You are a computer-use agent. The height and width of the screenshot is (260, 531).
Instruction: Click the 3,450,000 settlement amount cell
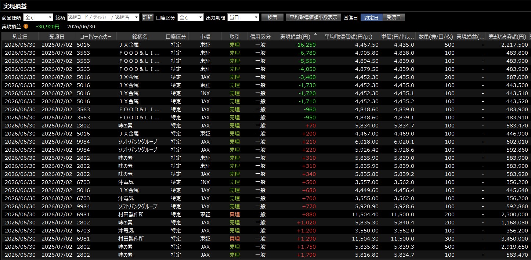(514, 239)
